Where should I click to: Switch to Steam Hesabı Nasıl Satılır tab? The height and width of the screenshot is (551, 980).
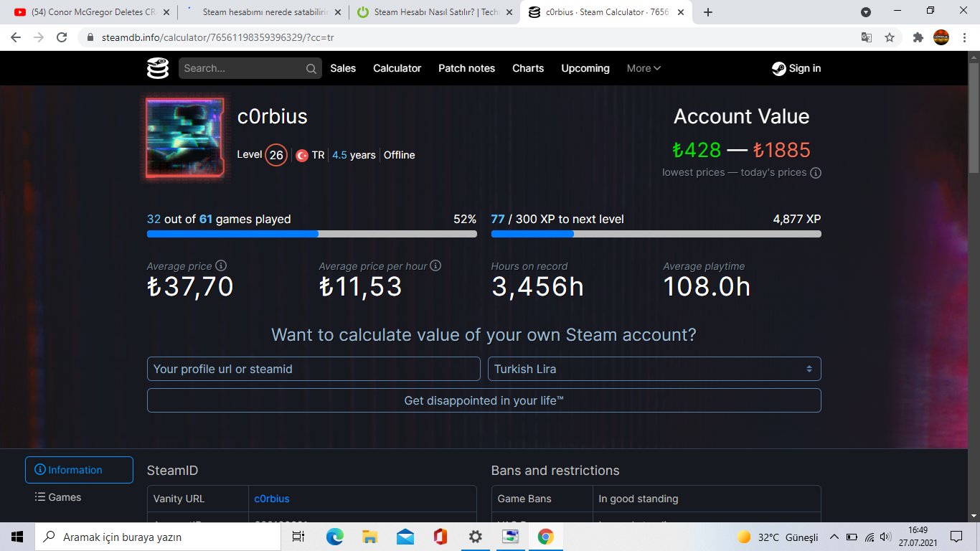pos(433,12)
